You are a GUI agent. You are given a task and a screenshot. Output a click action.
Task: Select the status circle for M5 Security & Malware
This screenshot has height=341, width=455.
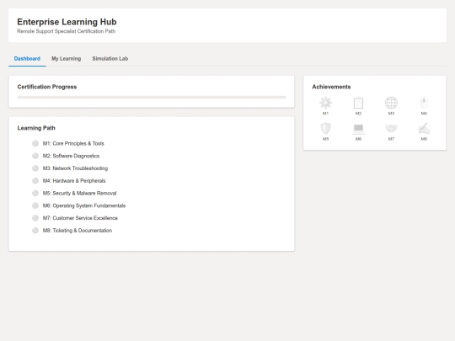point(35,193)
